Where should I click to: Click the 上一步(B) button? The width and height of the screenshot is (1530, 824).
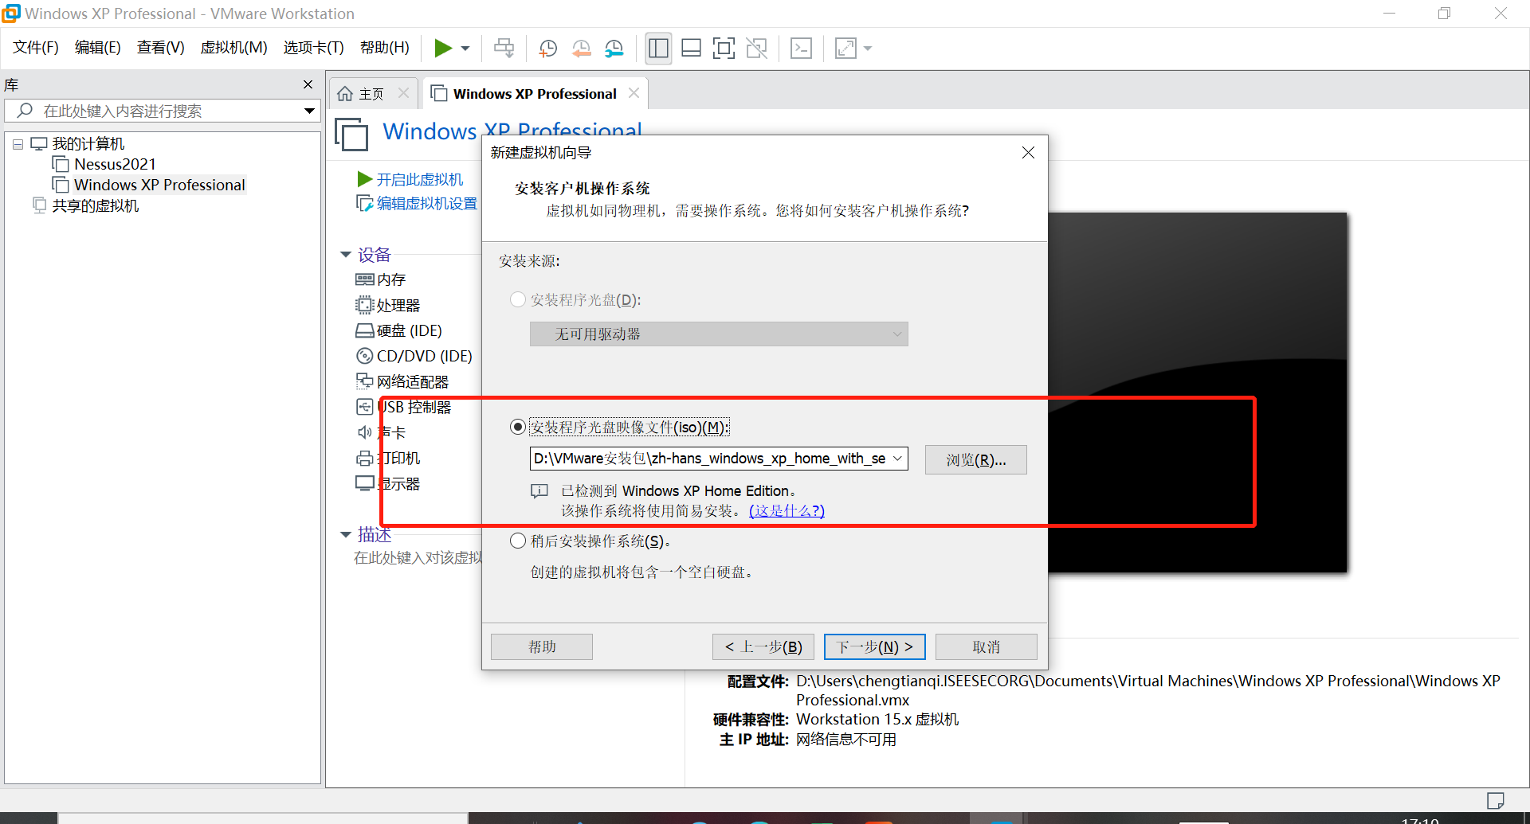click(x=763, y=646)
